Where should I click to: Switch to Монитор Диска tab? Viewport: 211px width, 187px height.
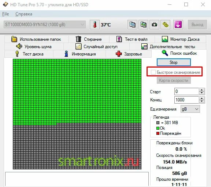tap(181, 39)
